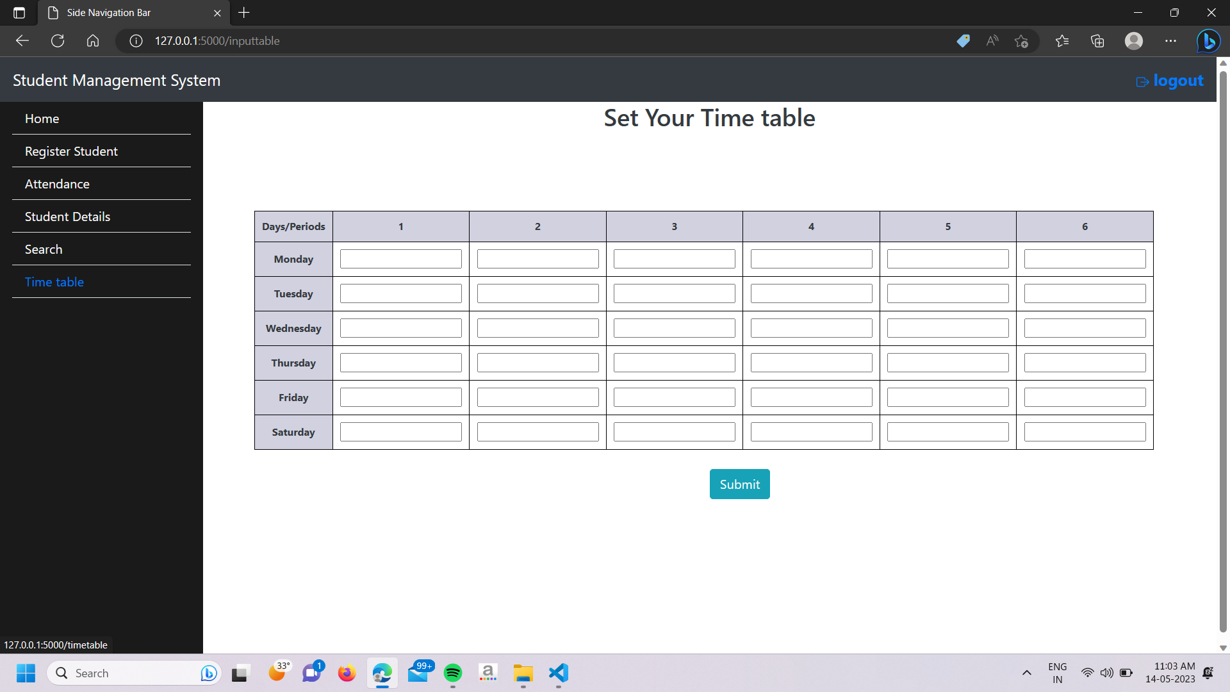Open Collections in the browser toolbar
1230x692 pixels.
1097,40
